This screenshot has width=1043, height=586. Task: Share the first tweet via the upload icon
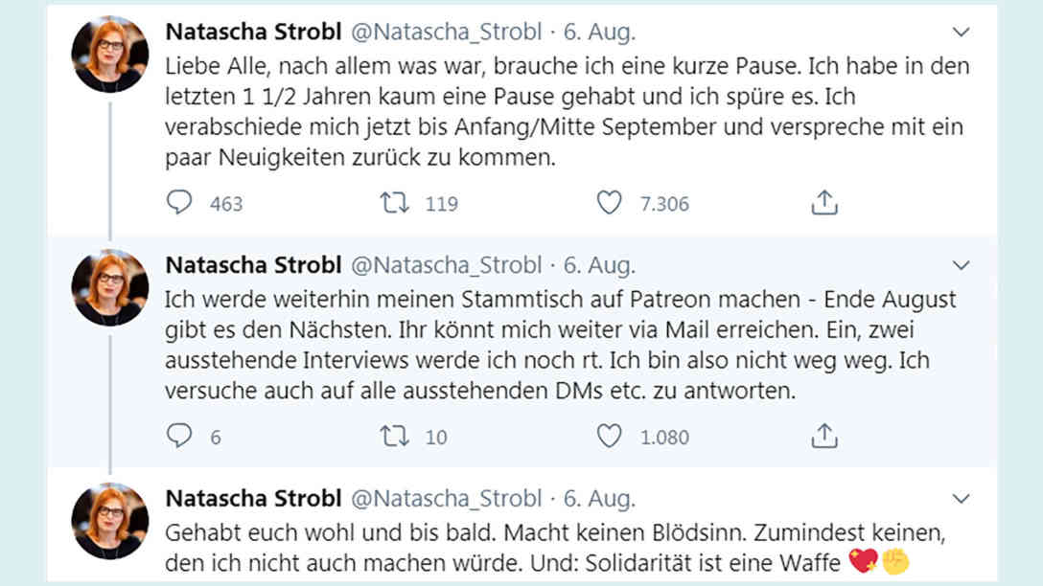click(823, 202)
